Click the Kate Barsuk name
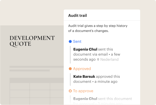The height and width of the screenshot is (105, 156). coord(84,76)
